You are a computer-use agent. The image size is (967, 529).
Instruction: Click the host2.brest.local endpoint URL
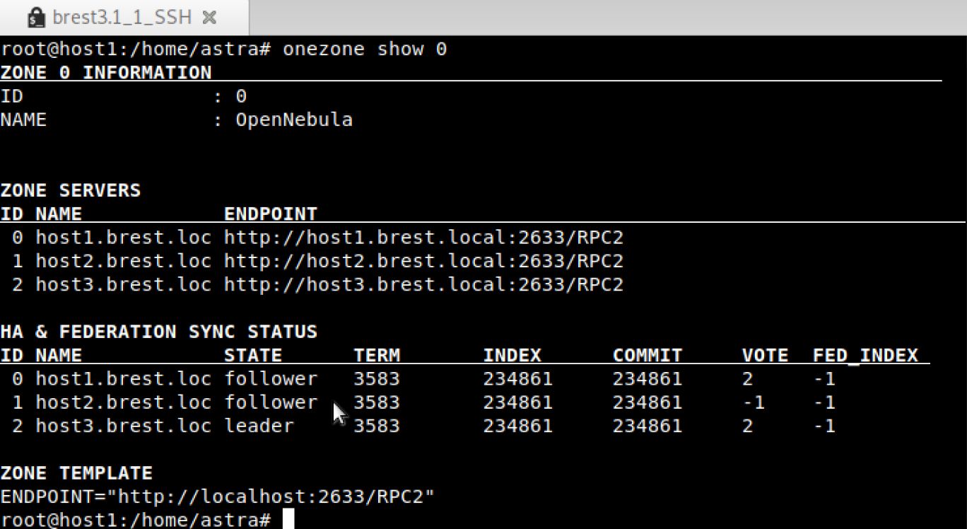pos(423,261)
